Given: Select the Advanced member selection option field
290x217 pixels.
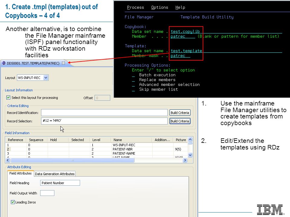Looking at the screenshot, I should click(133, 85).
